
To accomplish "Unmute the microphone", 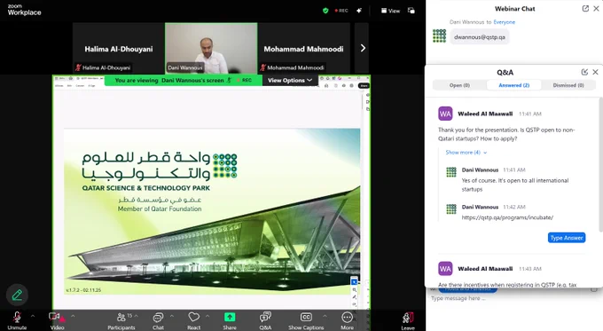I will [17, 320].
